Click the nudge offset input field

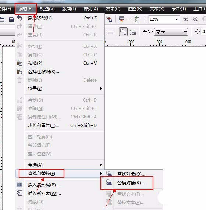(203, 32)
